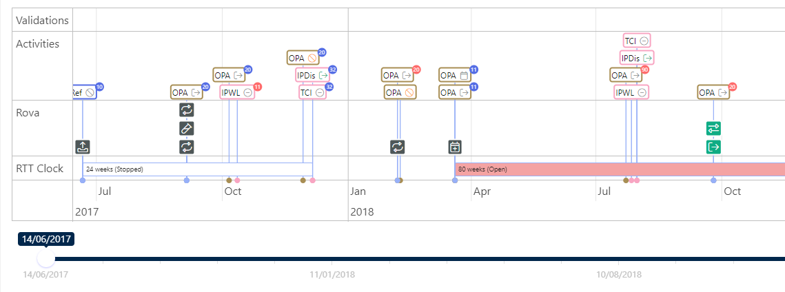Click the OPA calendar activity with badge 11

tap(454, 75)
